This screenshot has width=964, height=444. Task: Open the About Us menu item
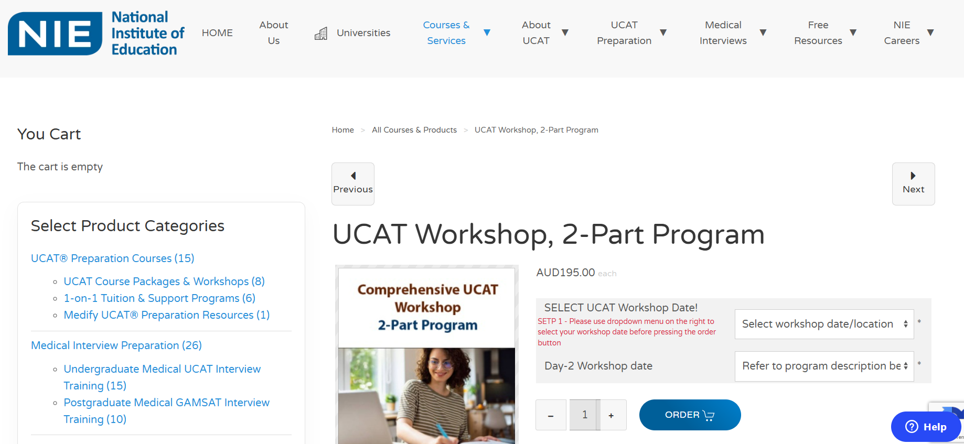pyautogui.click(x=274, y=33)
